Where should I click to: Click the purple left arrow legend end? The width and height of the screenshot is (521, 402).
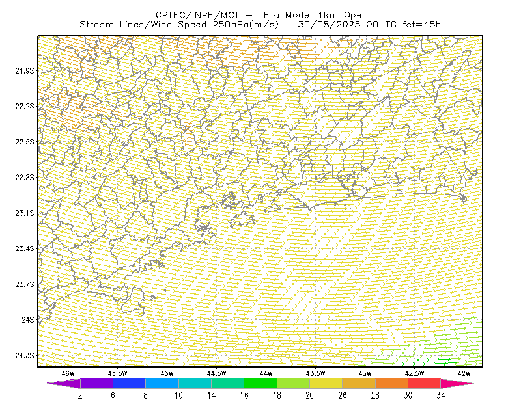pos(64,383)
